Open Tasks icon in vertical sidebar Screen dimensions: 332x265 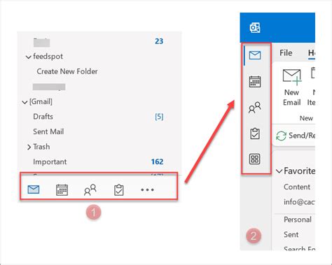click(255, 134)
